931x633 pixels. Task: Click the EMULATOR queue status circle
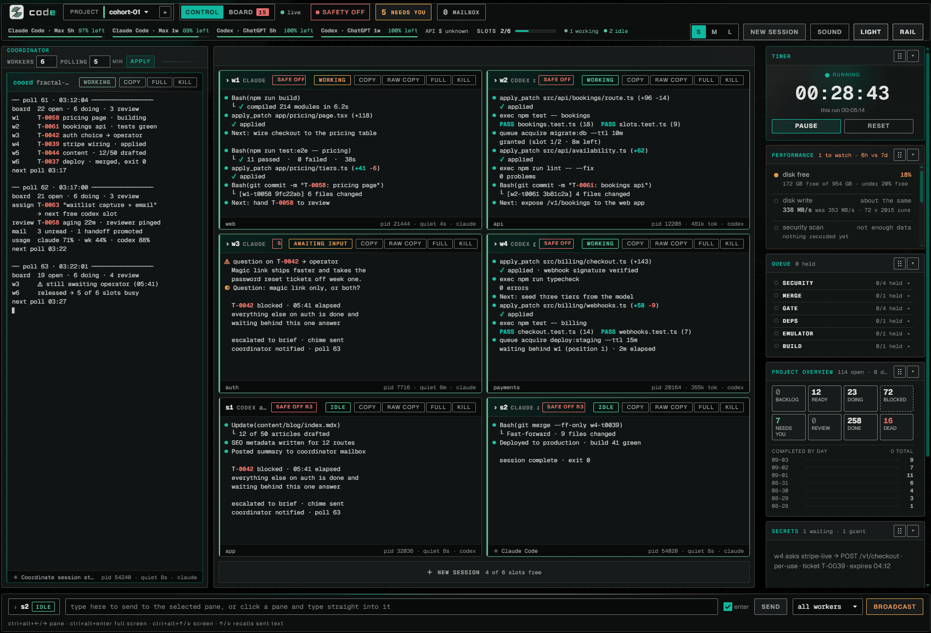776,334
